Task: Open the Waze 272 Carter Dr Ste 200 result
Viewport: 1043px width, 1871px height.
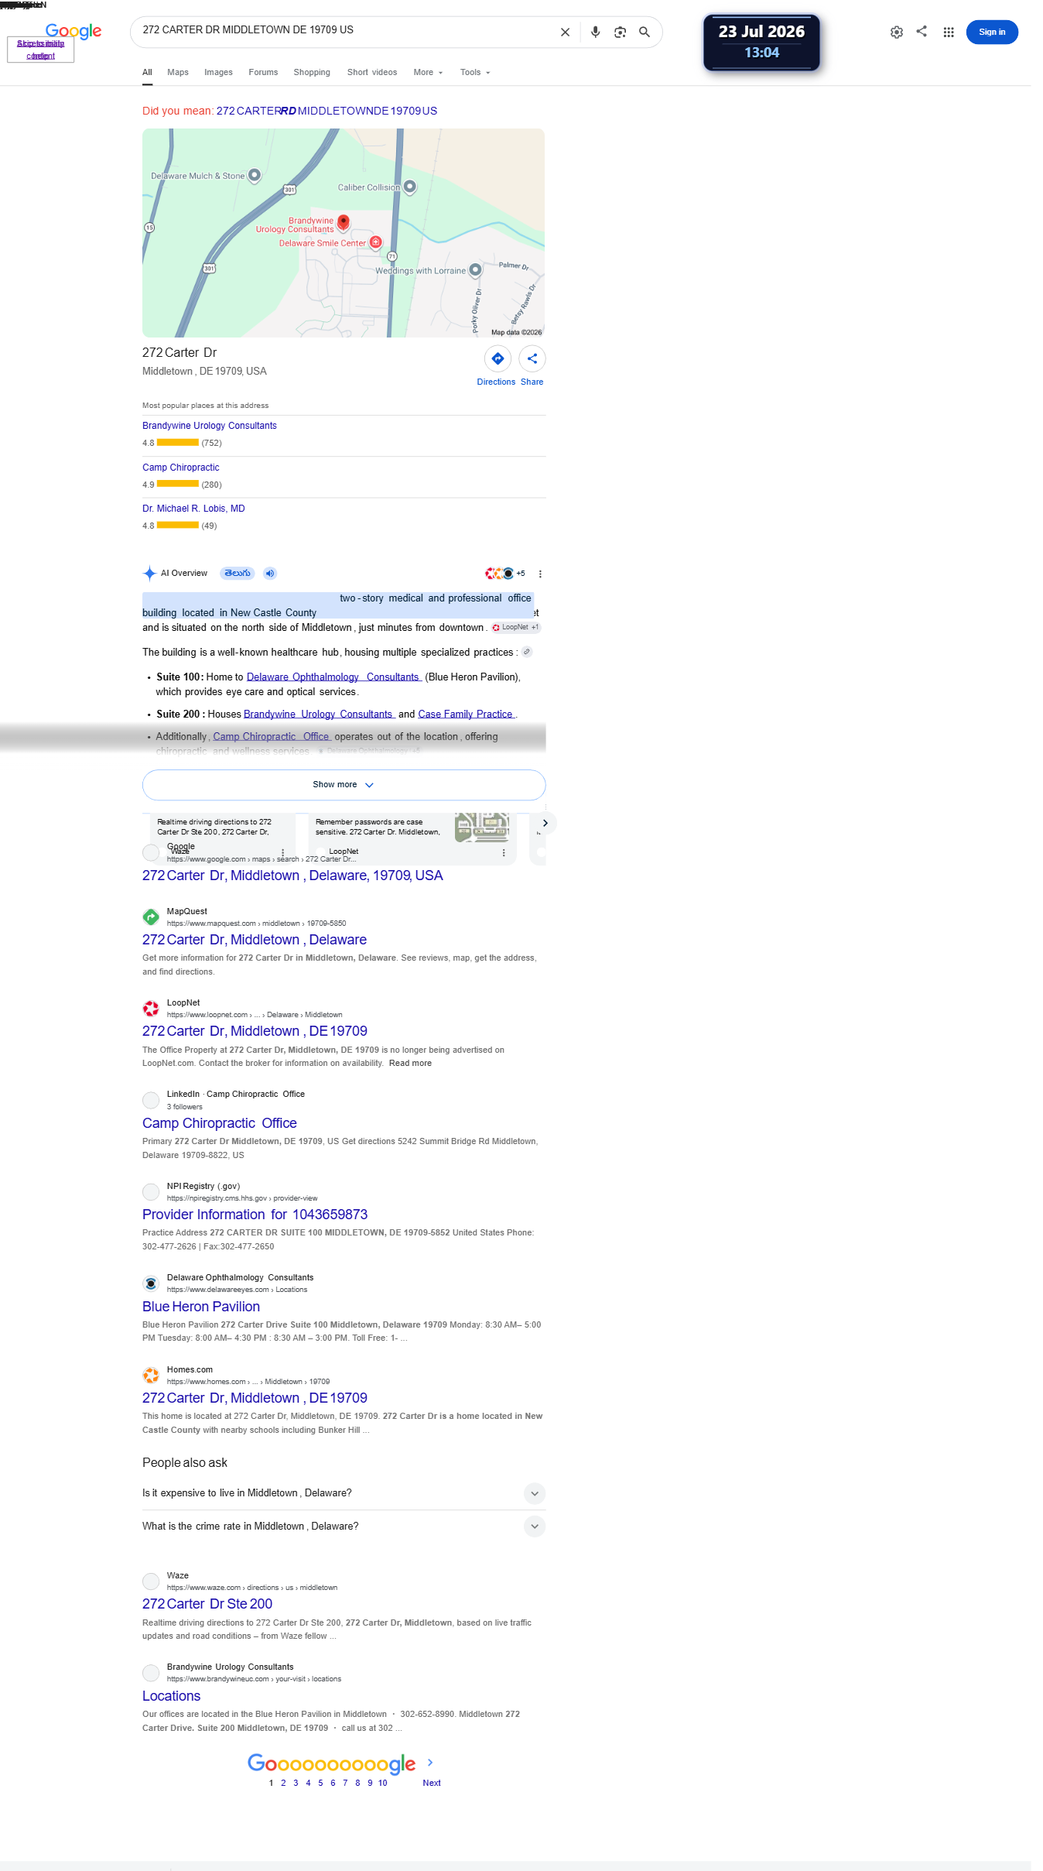Action: pos(207,1604)
